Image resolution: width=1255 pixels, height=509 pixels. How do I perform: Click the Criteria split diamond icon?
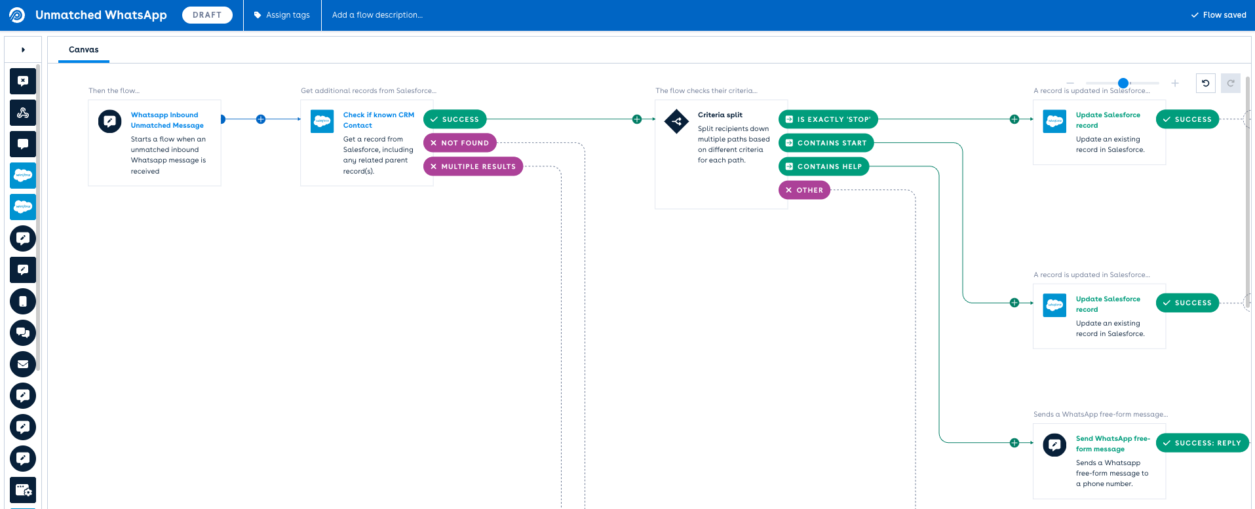click(676, 121)
